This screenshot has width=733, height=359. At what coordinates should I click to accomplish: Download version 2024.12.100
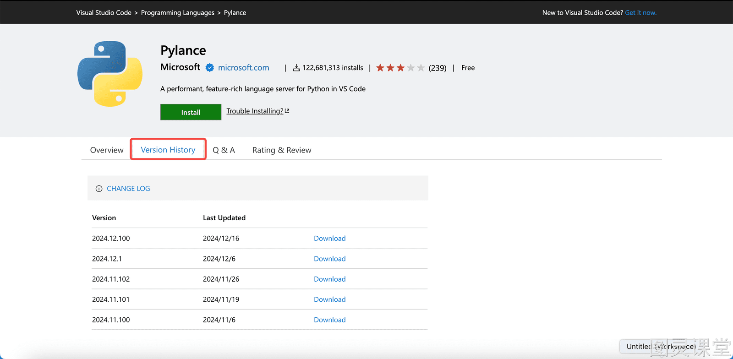coord(330,239)
